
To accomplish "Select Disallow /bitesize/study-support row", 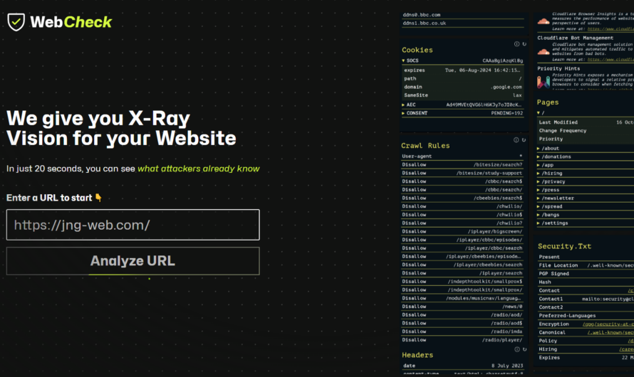I will pos(462,173).
